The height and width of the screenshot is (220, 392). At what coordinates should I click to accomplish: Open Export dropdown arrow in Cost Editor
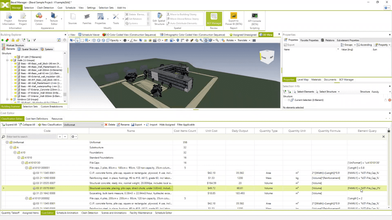[144, 125]
